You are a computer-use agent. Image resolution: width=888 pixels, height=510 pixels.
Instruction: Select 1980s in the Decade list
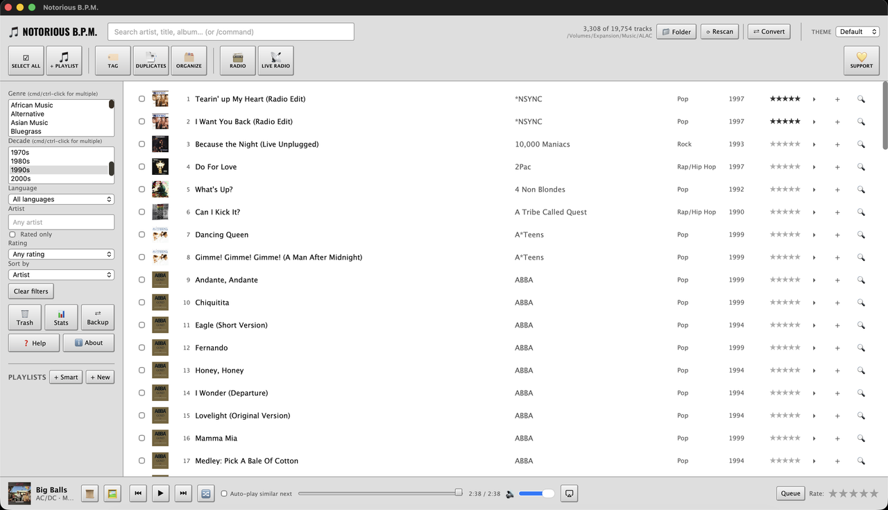58,161
